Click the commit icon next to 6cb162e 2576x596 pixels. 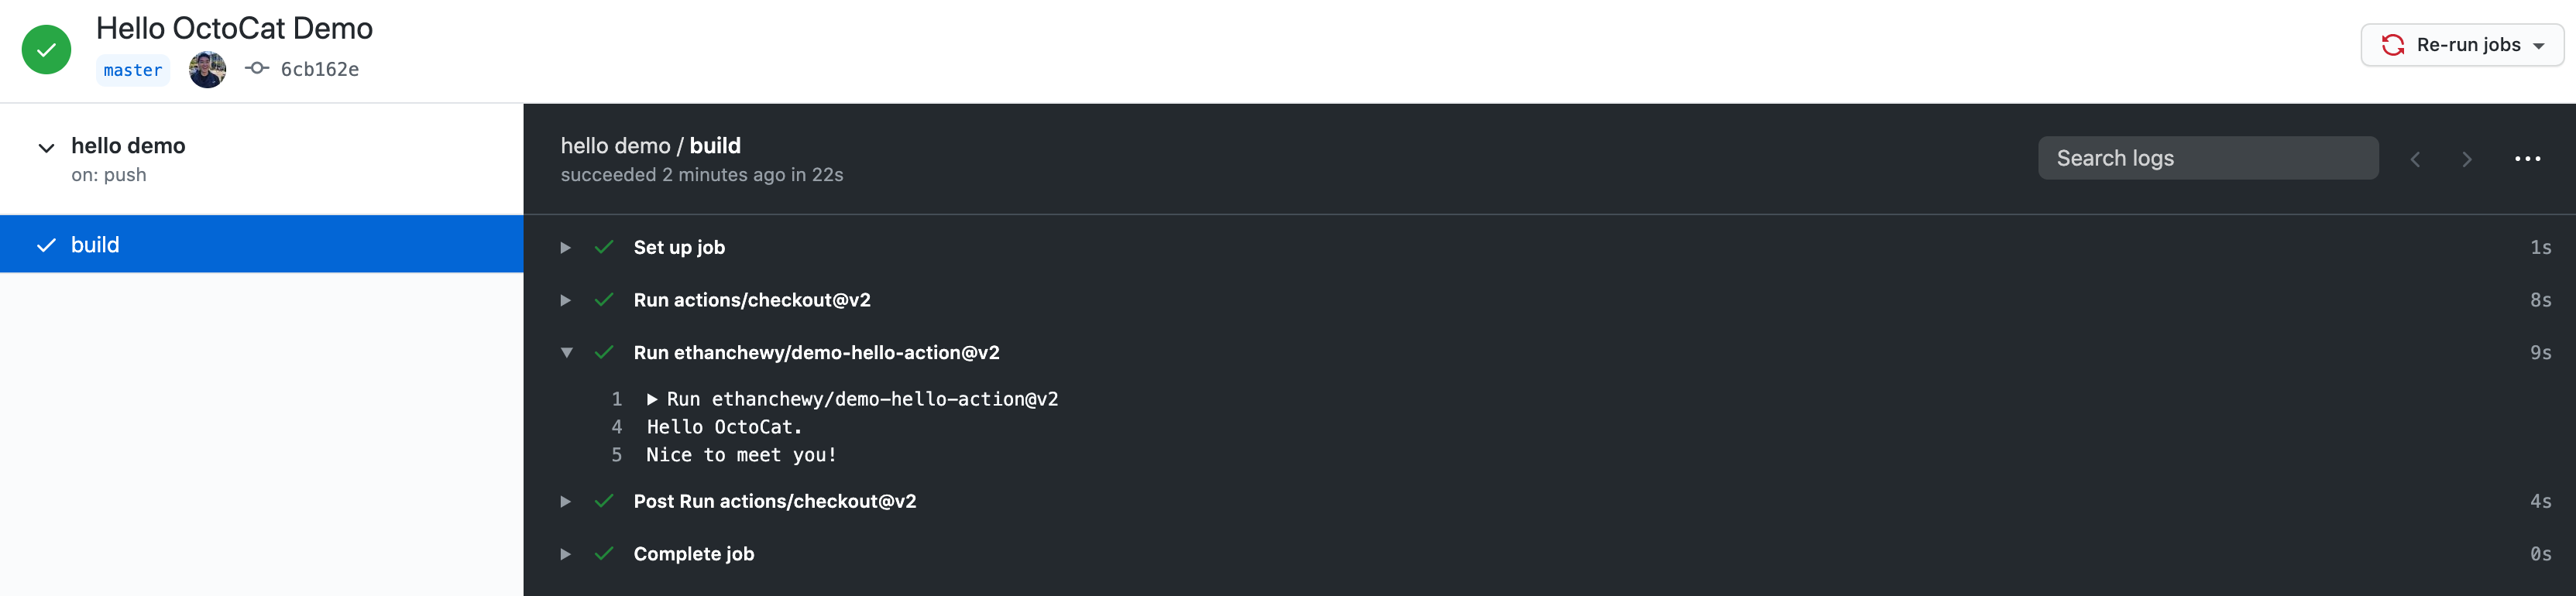[257, 68]
